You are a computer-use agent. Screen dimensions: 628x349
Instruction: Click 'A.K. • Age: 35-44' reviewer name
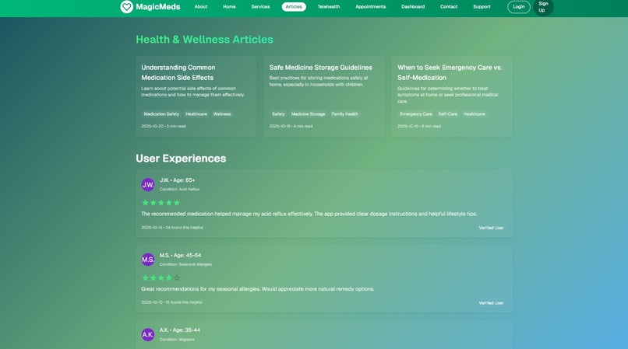tap(180, 330)
